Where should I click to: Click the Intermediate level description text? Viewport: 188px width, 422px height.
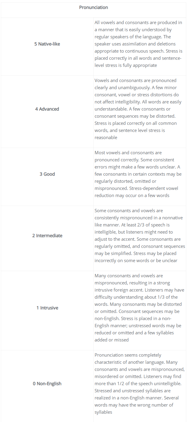[x=139, y=236]
